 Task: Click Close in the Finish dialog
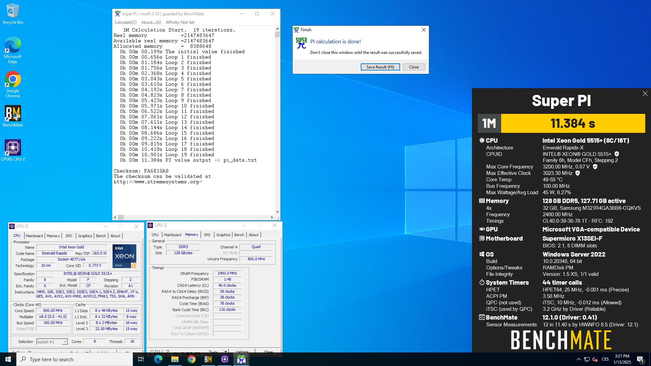click(x=414, y=67)
